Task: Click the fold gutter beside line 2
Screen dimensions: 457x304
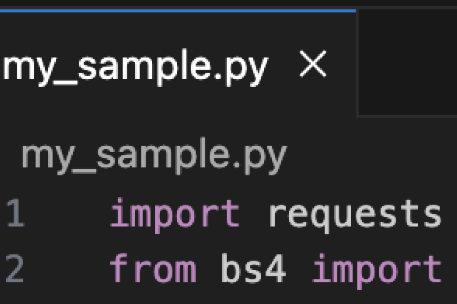Action: point(67,268)
